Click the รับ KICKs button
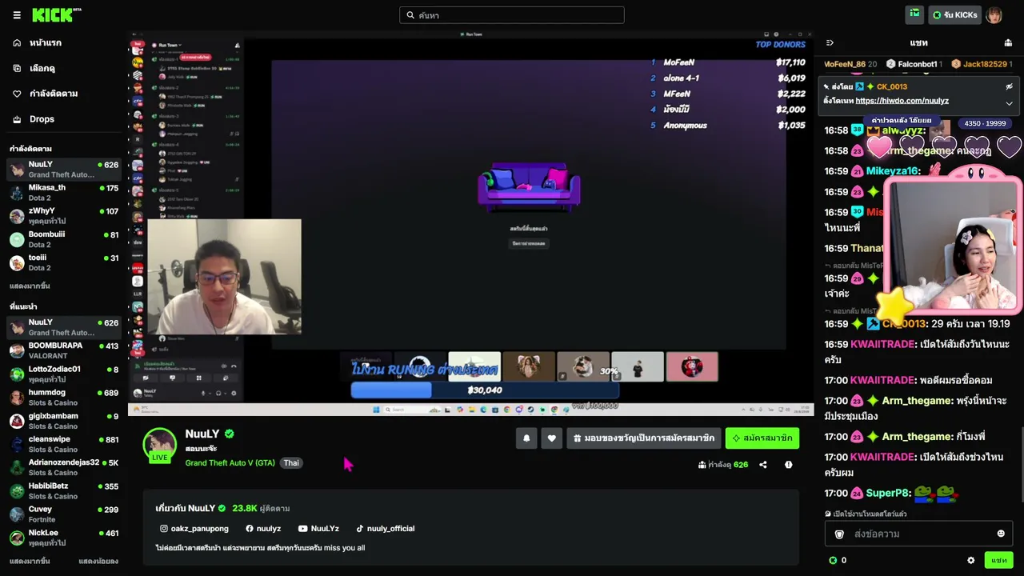The height and width of the screenshot is (576, 1024). click(954, 14)
